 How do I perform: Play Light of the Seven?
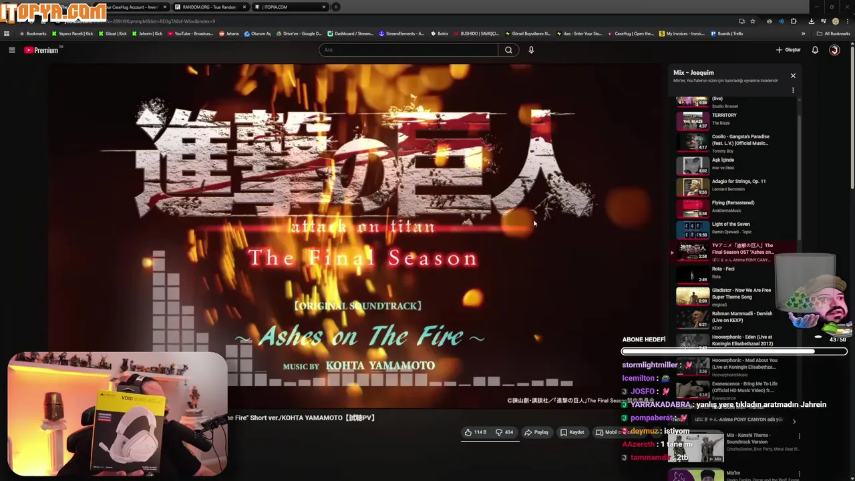coord(735,229)
